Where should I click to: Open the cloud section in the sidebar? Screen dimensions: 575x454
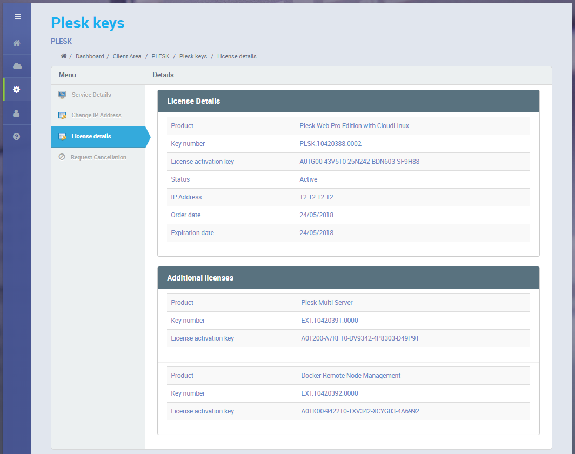pyautogui.click(x=17, y=66)
